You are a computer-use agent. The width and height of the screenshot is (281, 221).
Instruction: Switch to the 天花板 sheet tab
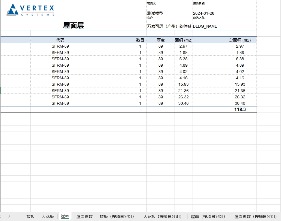tap(48, 216)
